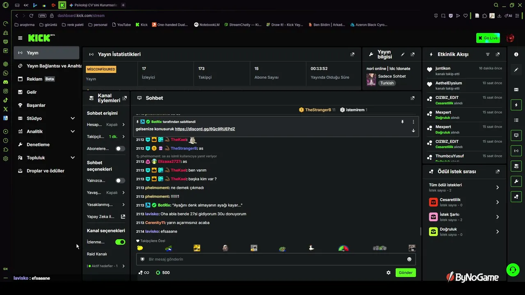
Task: Click the Discord icon in browser sidebar
Action: [5, 82]
